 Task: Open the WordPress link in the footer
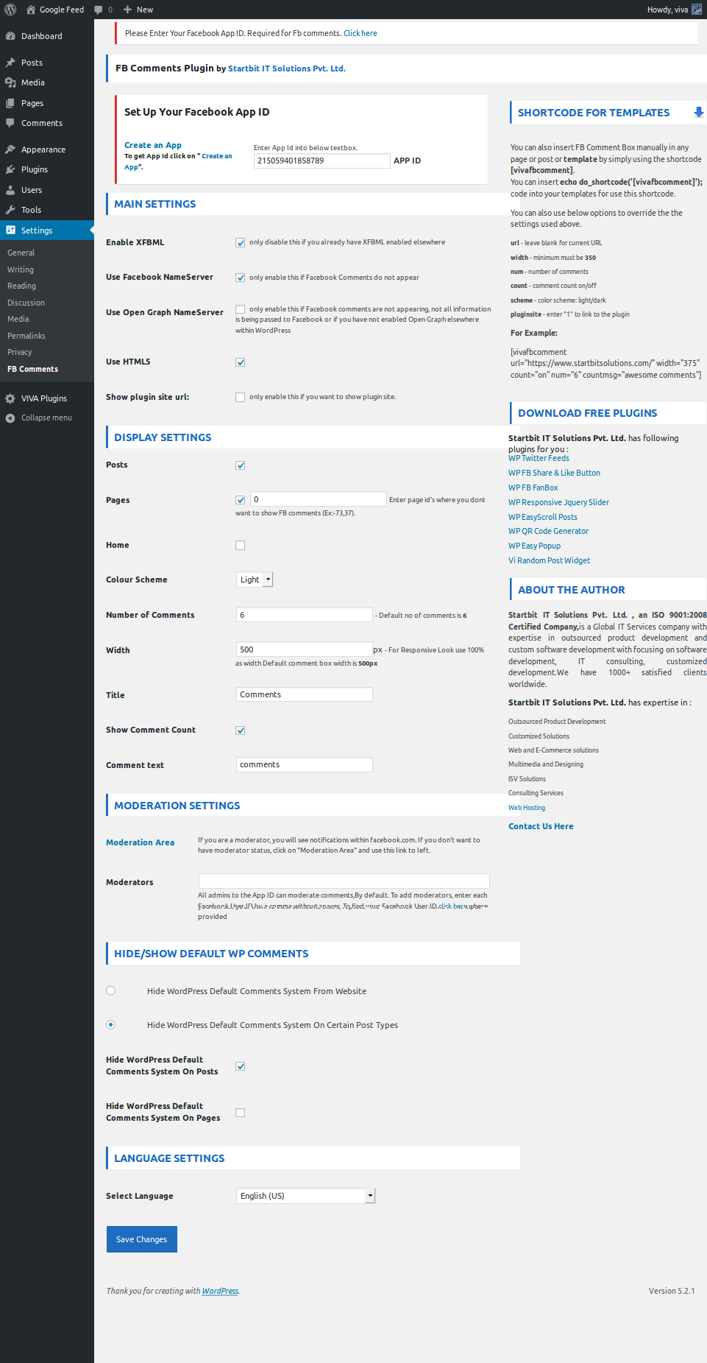point(220,1291)
